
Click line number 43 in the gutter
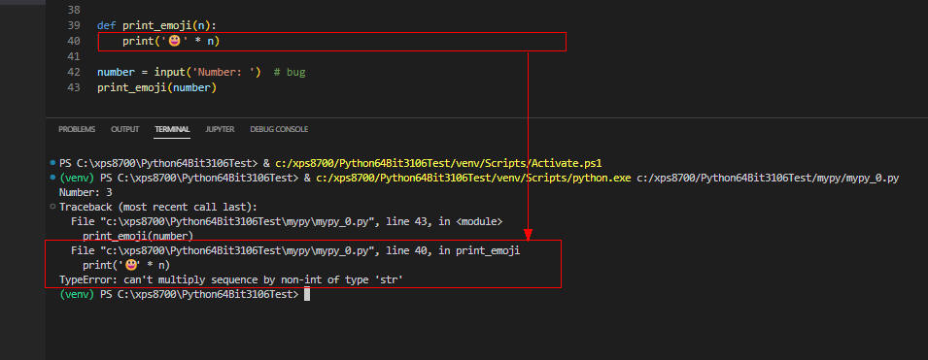coord(74,87)
